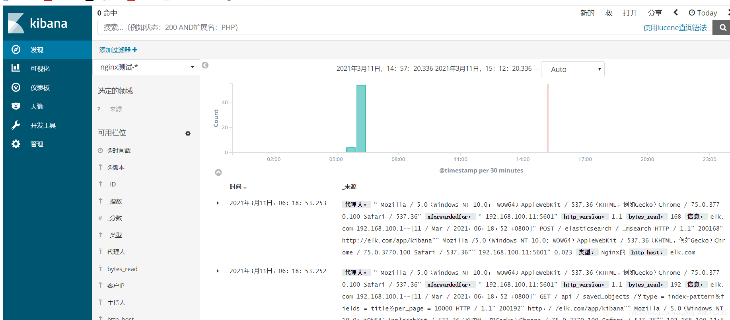Select 可视化 in the sidebar menu
Screen dimensions: 730x320
coord(40,68)
